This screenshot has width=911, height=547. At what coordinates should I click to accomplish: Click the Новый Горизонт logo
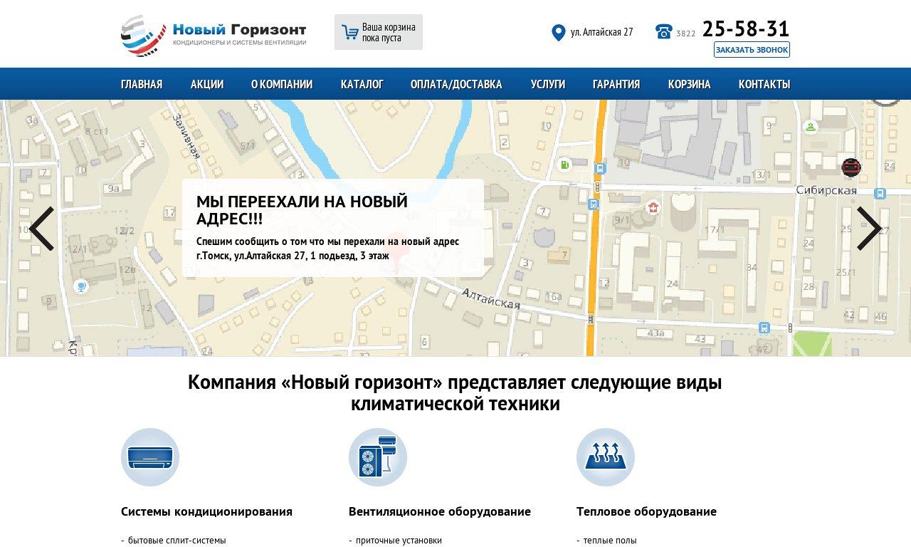[214, 35]
